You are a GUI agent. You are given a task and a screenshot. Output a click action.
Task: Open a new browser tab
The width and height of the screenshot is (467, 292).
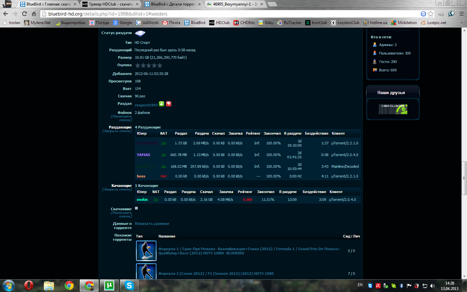[272, 4]
